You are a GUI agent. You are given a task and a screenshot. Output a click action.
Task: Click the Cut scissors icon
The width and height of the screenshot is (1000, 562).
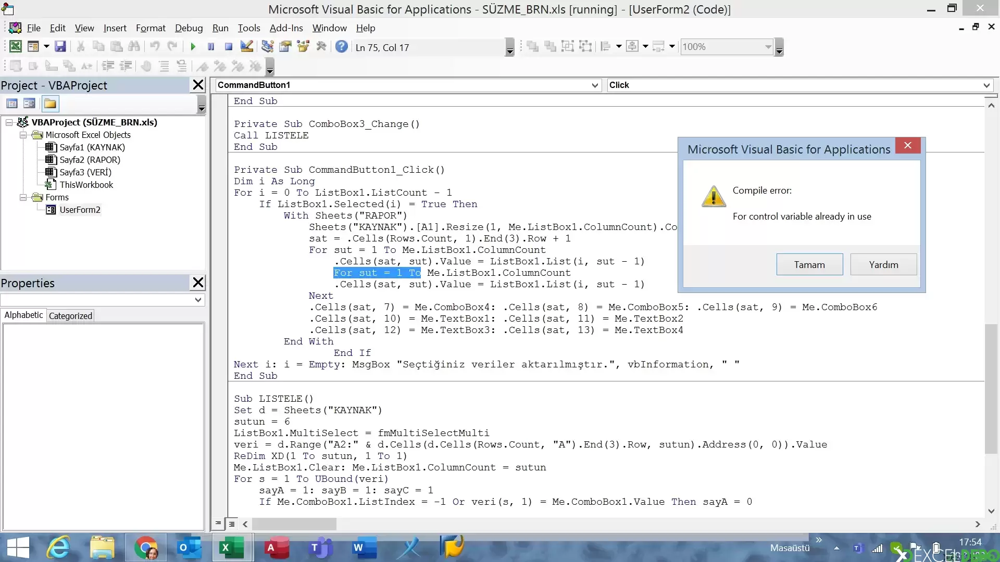(81, 47)
